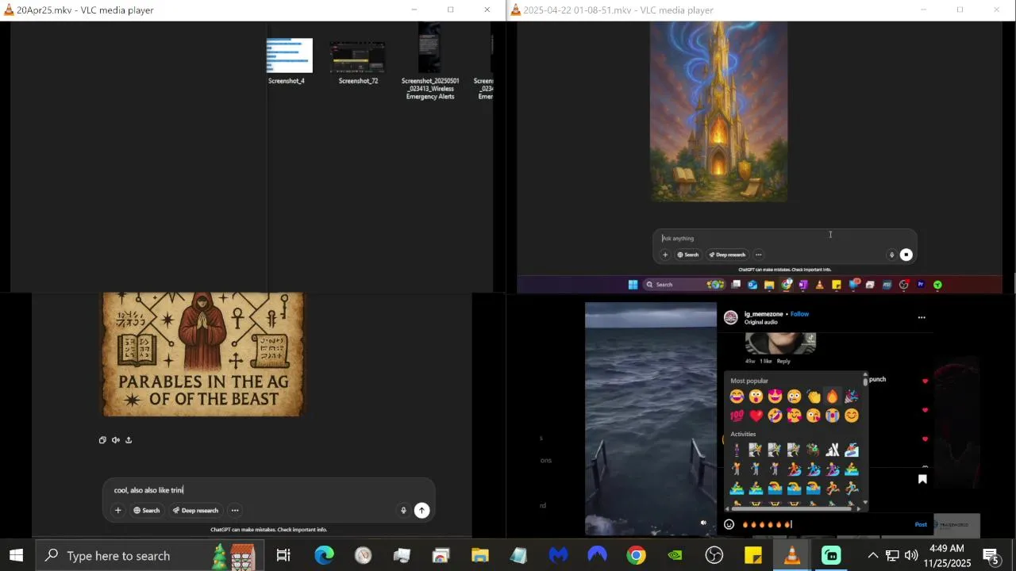This screenshot has width=1016, height=571.
Task: Like the comment beside 'punch' with heart
Action: [x=925, y=381]
